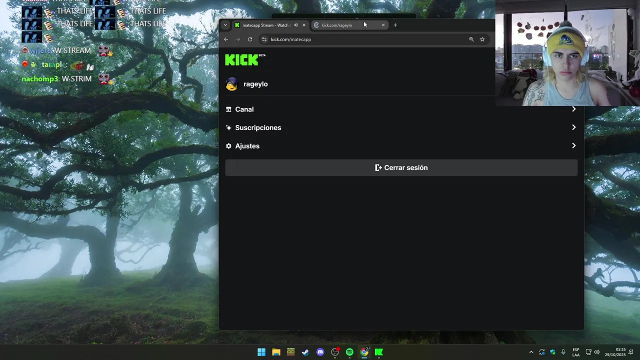Bookmark this page with the star
The image size is (640, 360).
click(x=482, y=39)
